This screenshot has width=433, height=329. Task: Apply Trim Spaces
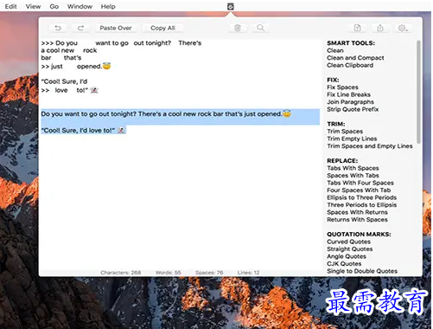click(x=345, y=132)
